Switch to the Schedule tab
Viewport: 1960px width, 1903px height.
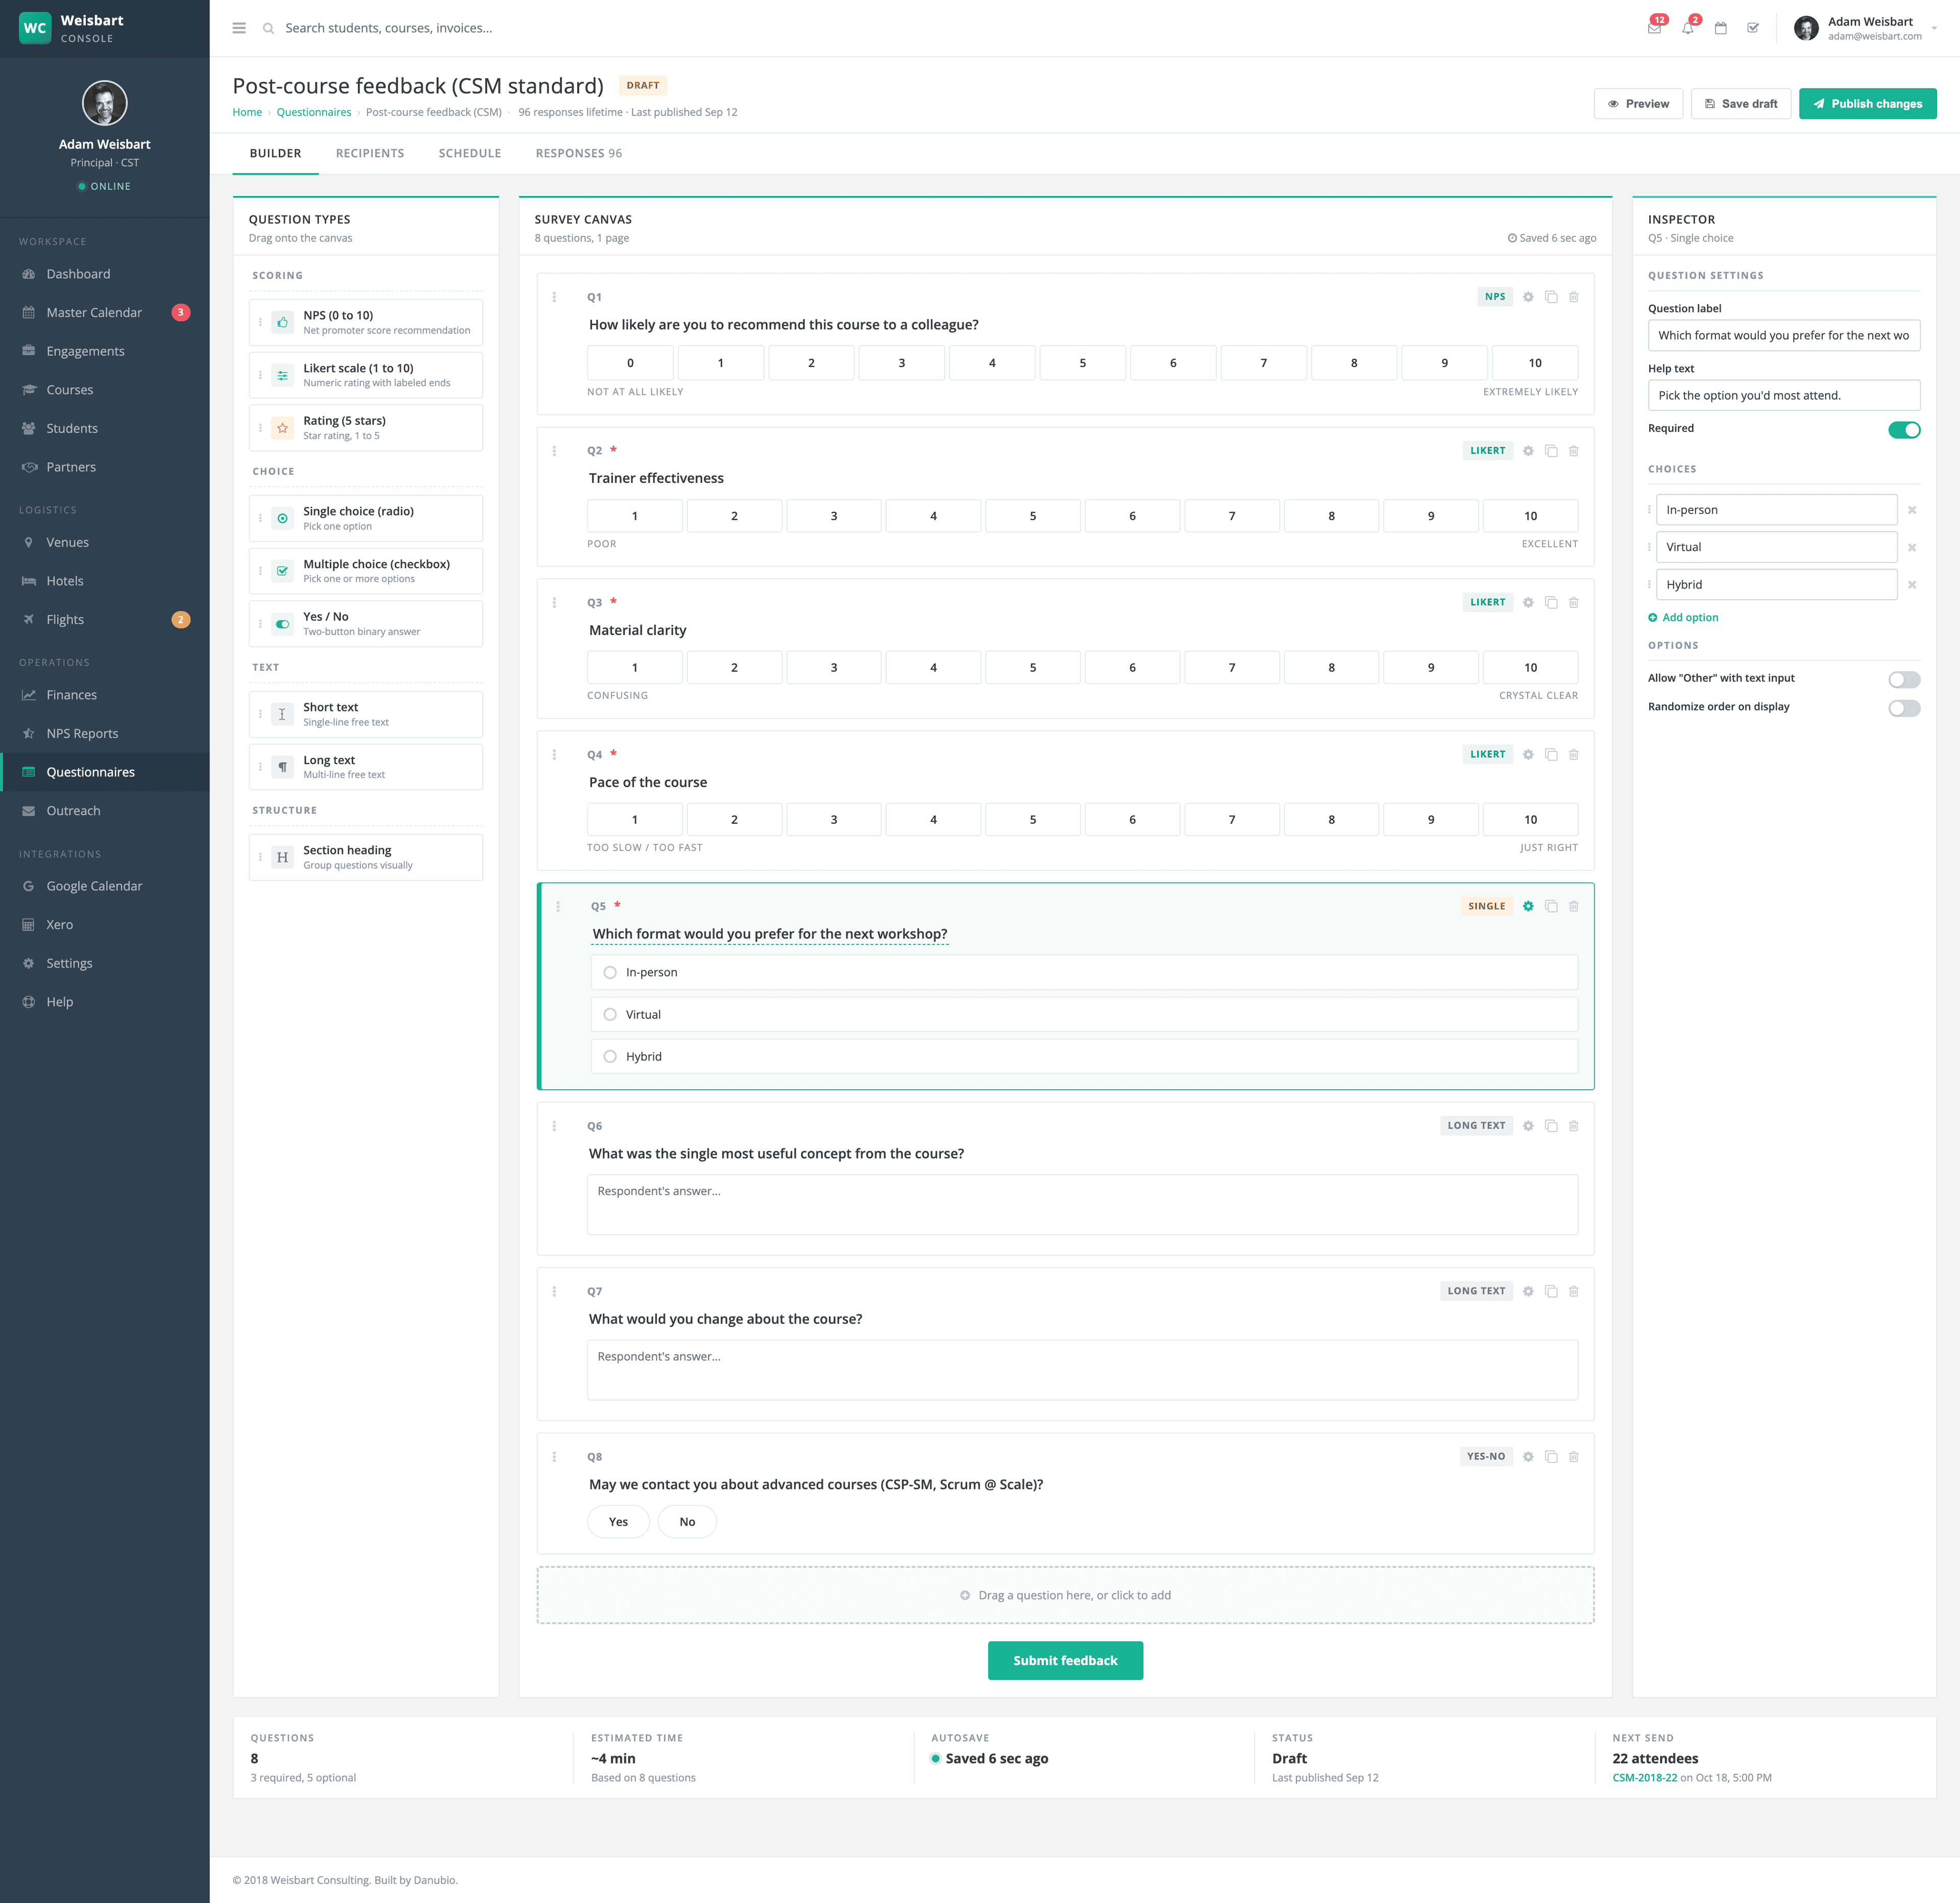click(470, 153)
